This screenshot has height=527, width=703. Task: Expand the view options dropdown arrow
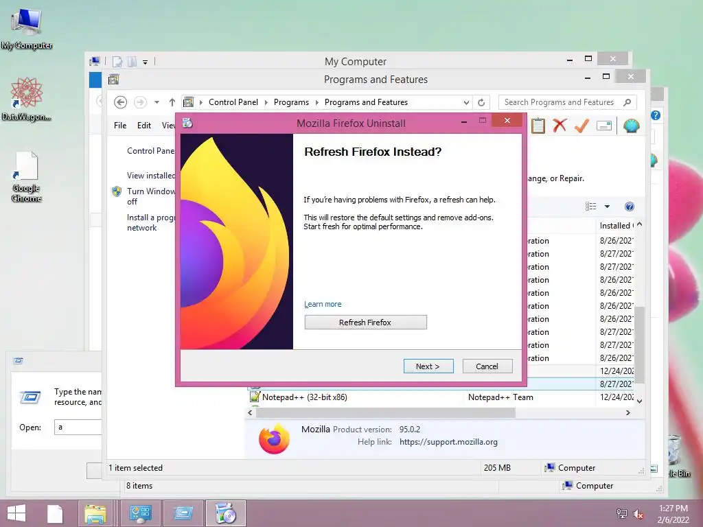607,207
